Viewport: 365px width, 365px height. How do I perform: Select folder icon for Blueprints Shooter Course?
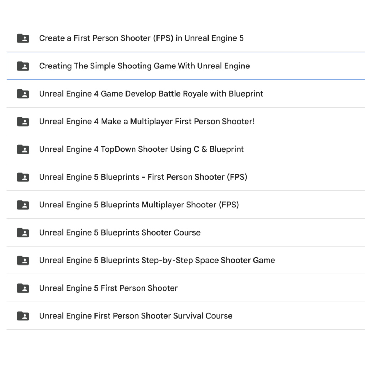click(x=23, y=232)
